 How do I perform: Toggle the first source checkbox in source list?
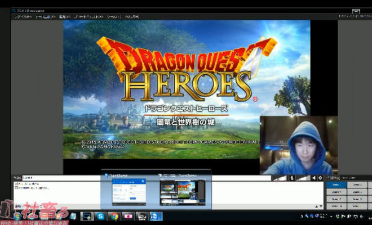pos(16,184)
